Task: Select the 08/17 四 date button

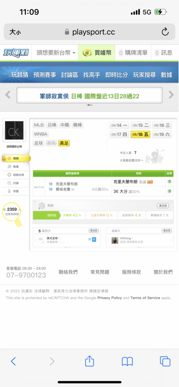Action: (119, 135)
